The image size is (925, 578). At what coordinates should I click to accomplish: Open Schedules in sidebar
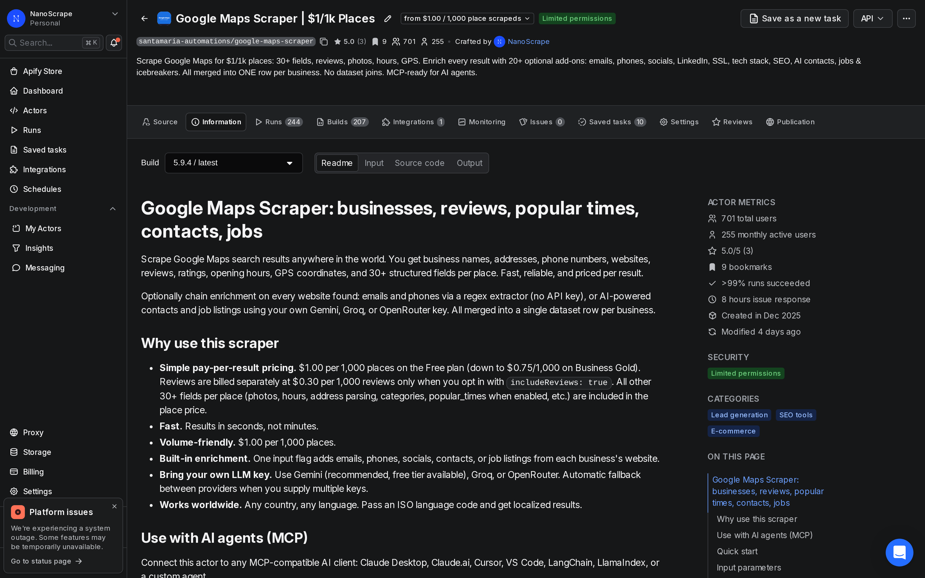[64, 189]
